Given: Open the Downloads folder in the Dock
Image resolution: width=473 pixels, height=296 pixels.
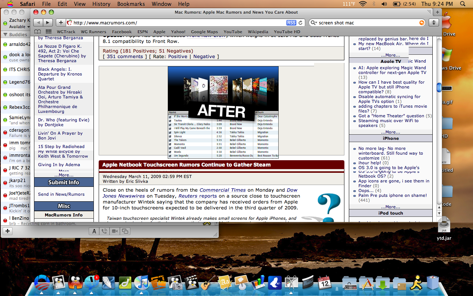Looking at the screenshot, I should click(383, 283).
